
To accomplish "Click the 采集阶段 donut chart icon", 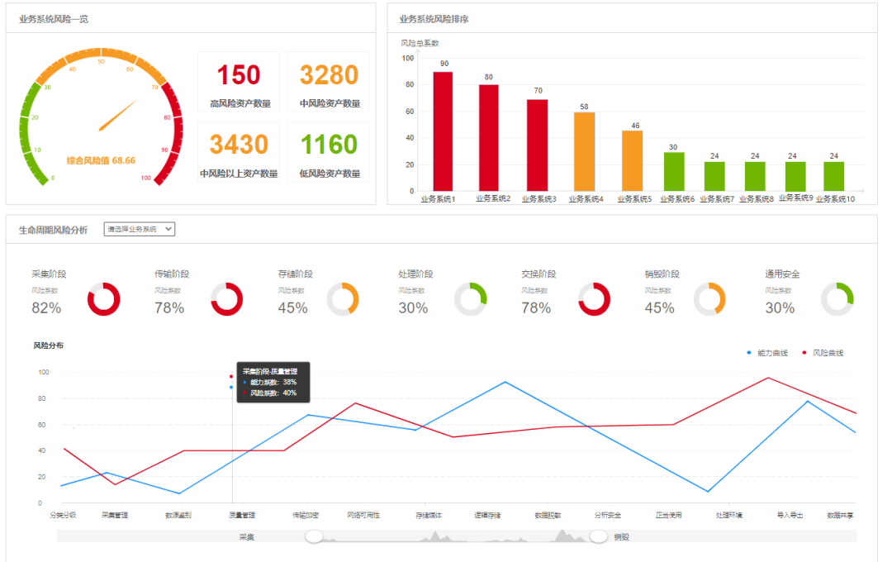I will (x=104, y=299).
